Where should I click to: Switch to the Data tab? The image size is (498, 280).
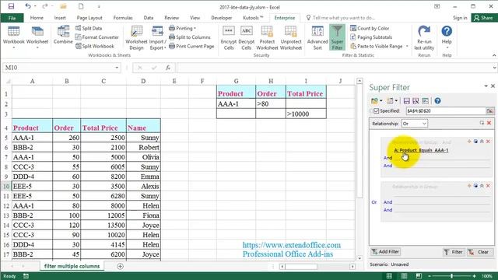[149, 18]
